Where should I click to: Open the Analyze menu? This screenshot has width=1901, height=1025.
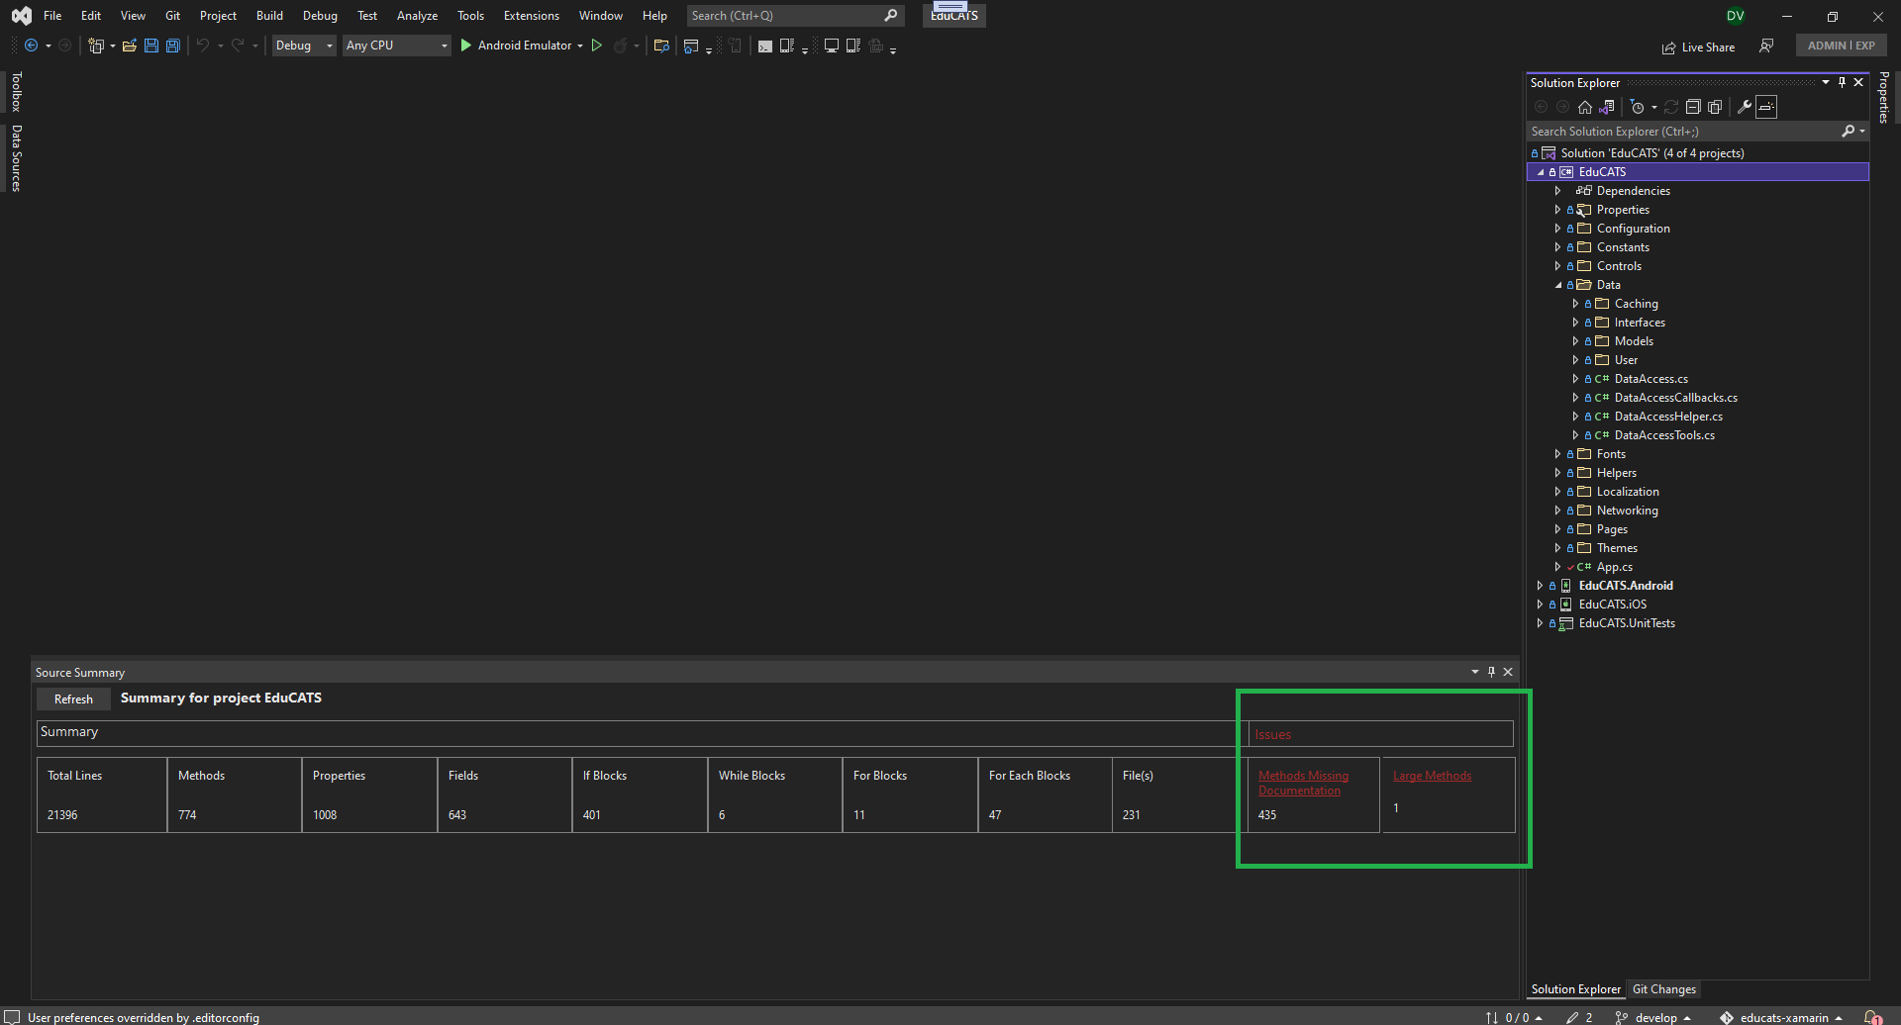tap(417, 16)
